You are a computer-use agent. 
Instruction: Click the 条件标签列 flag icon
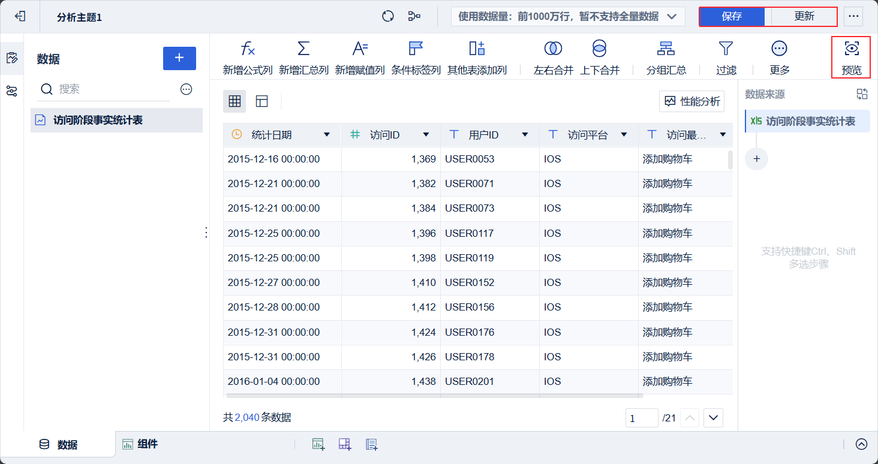416,49
